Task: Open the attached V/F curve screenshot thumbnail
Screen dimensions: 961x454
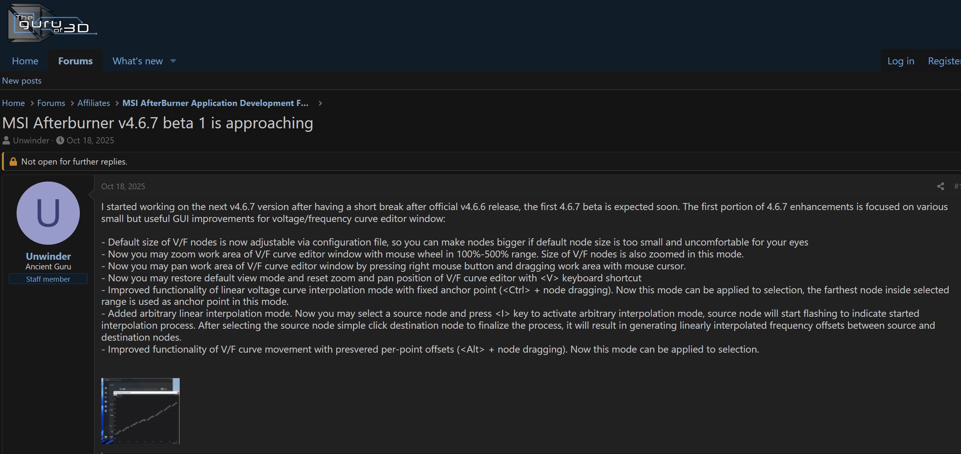Action: point(140,411)
